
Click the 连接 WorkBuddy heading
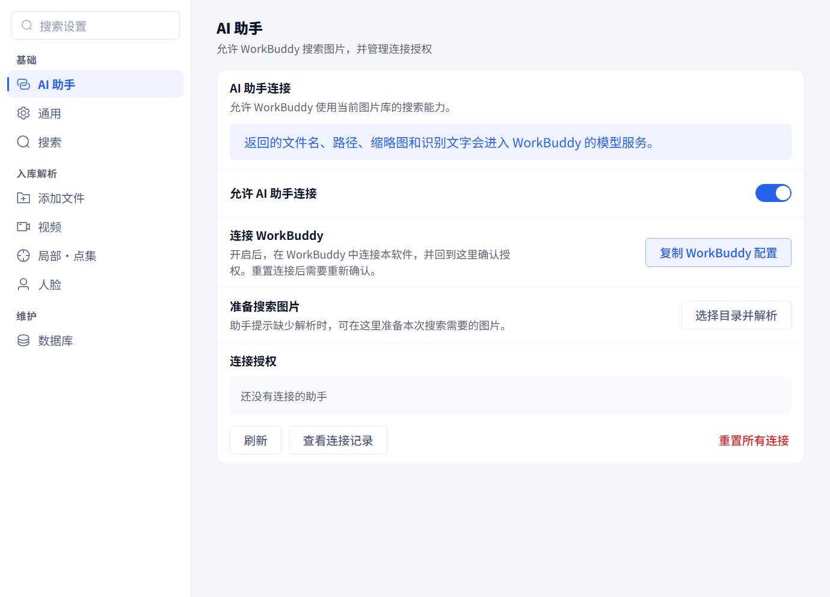click(x=277, y=235)
